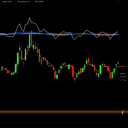Click the "in 2 Days" text
This screenshot has width=128, height=128.
123,80
